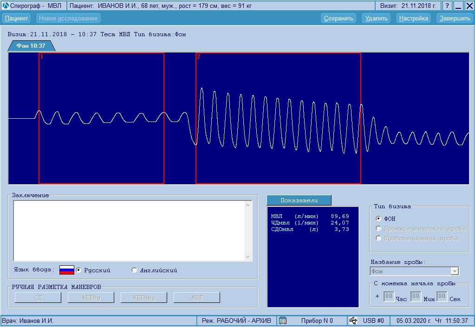
Task: Open the Пациент menu
Action: tap(17, 19)
